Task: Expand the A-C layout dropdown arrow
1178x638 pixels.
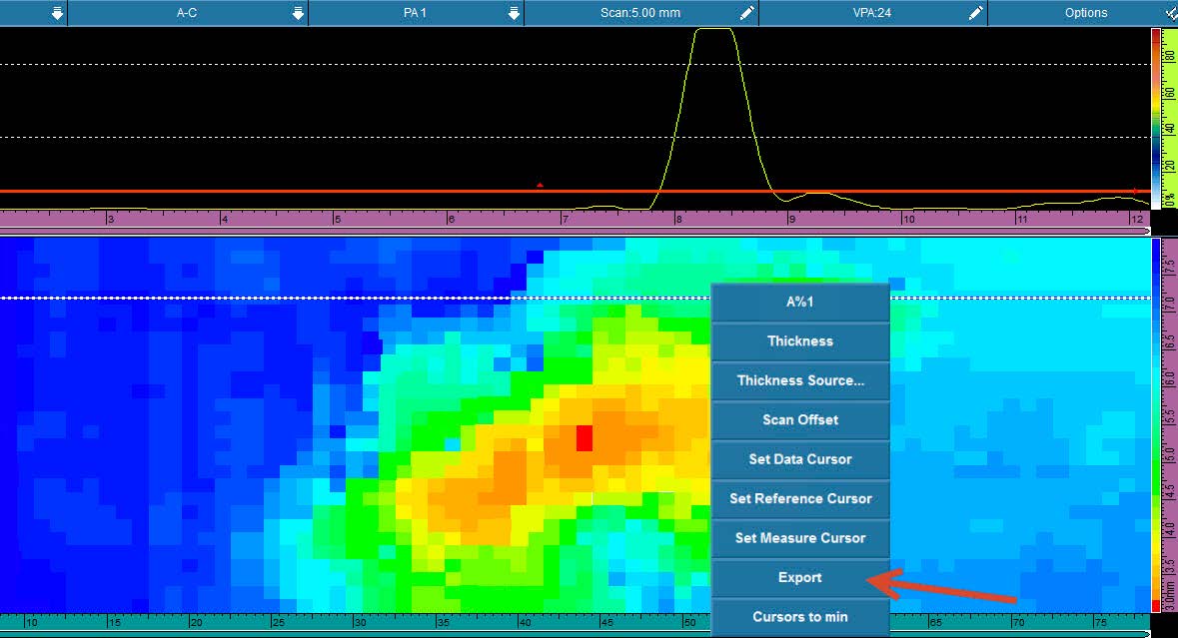Action: tap(297, 13)
